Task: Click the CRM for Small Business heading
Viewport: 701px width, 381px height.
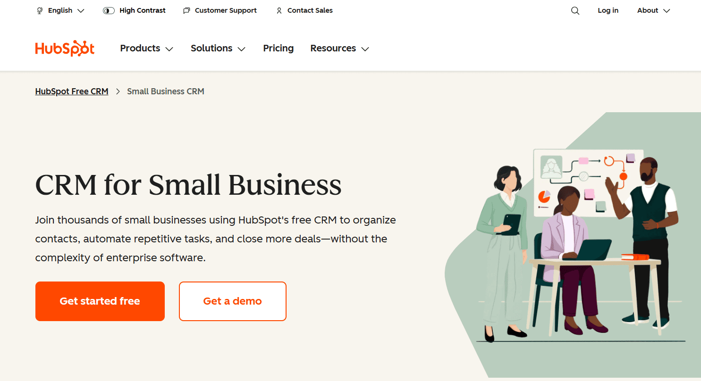Action: pos(188,184)
